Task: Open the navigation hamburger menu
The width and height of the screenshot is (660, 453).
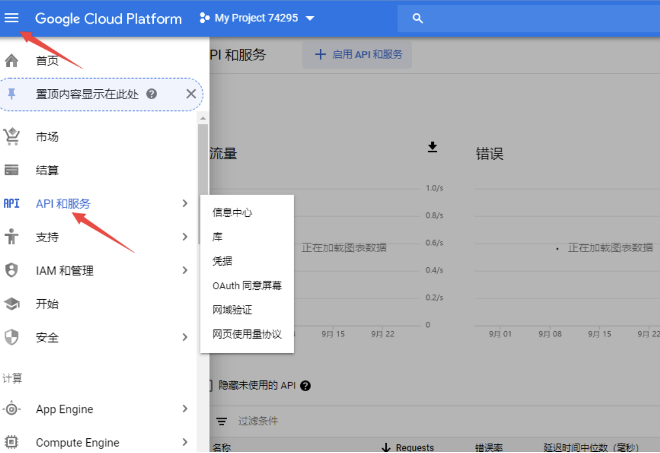Action: click(x=12, y=18)
